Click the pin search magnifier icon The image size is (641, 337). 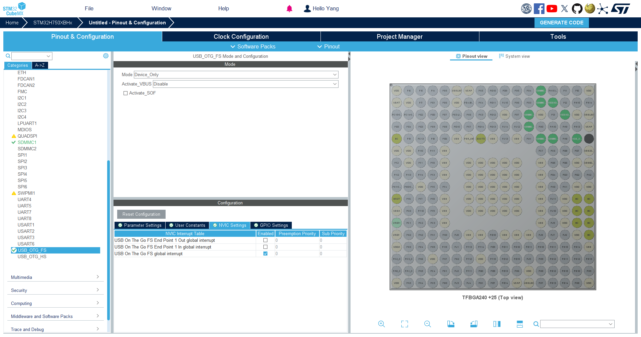[x=536, y=324]
